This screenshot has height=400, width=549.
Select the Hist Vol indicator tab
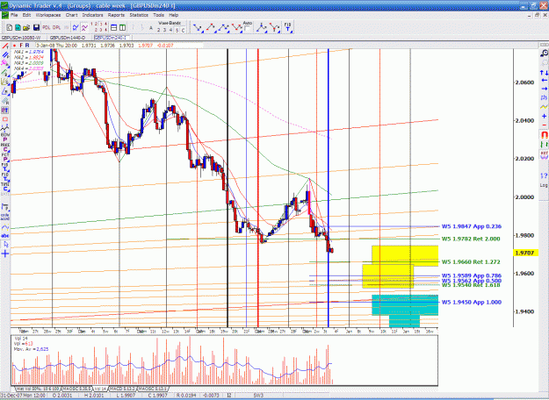38,389
